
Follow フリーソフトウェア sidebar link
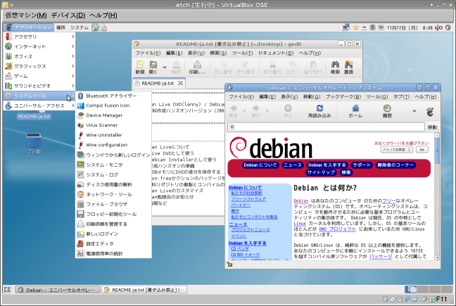click(248, 199)
